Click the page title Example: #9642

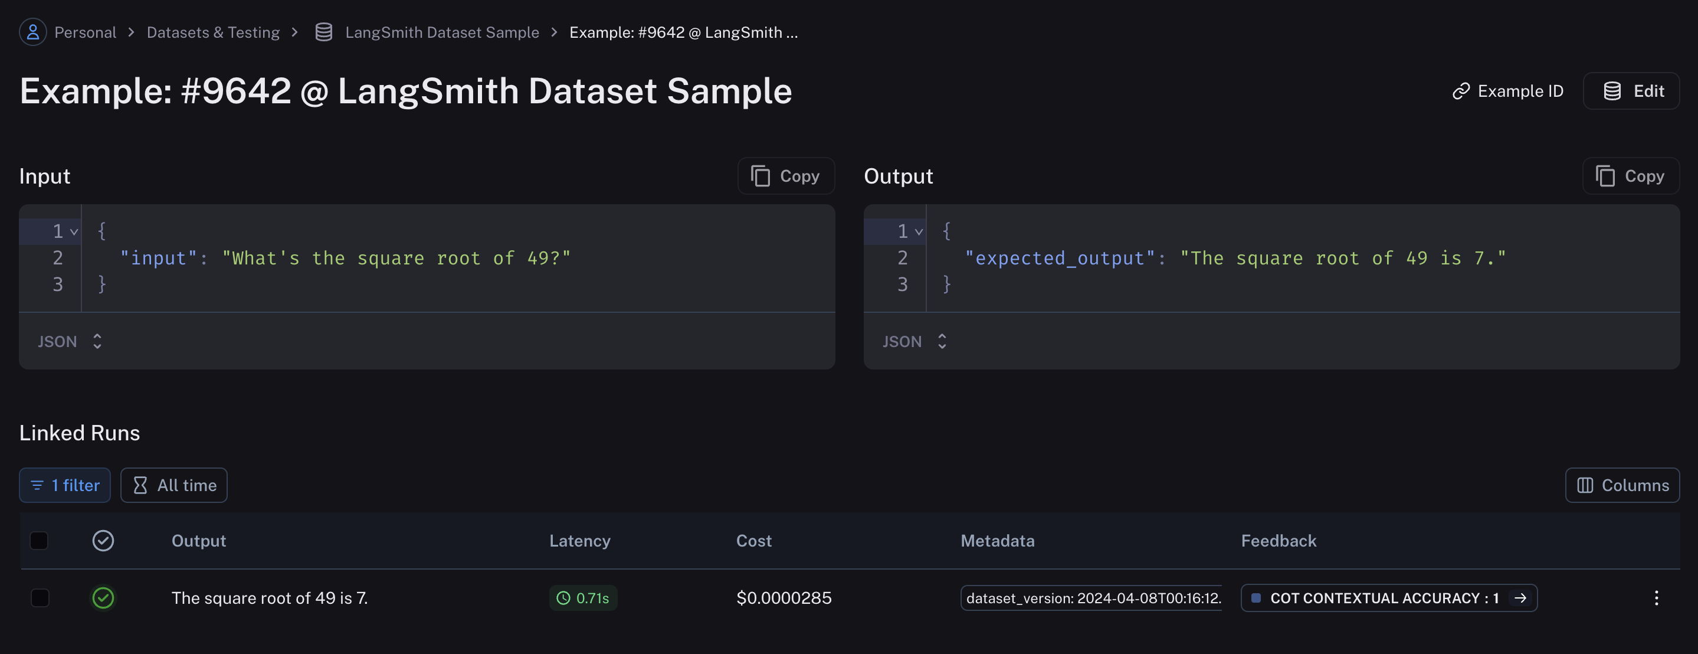pyautogui.click(x=405, y=91)
